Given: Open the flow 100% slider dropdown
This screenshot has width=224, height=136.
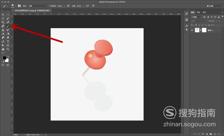Looking at the screenshot, I should pyautogui.click(x=83, y=6).
